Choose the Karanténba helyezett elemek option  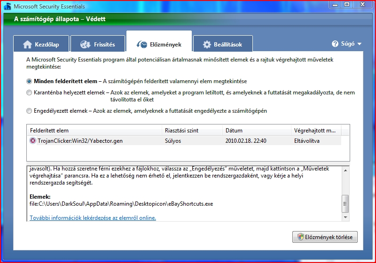pos(29,93)
